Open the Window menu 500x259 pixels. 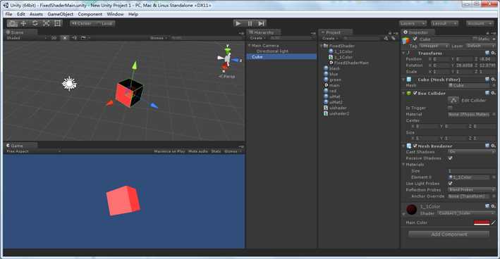(x=115, y=14)
